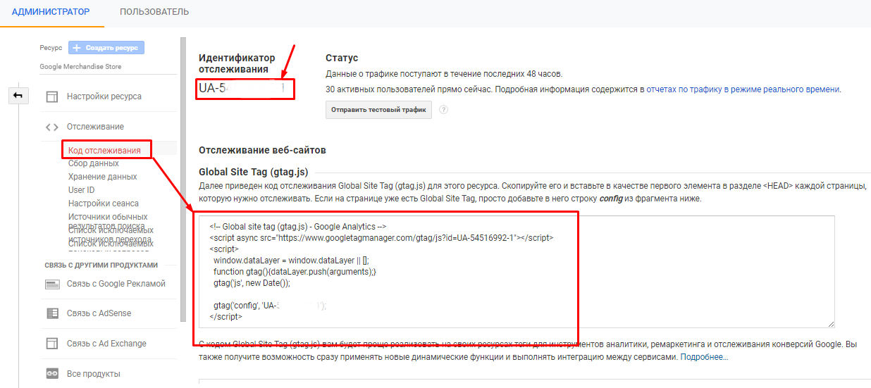Click the Google Merchandise Store resource name

tap(80, 67)
